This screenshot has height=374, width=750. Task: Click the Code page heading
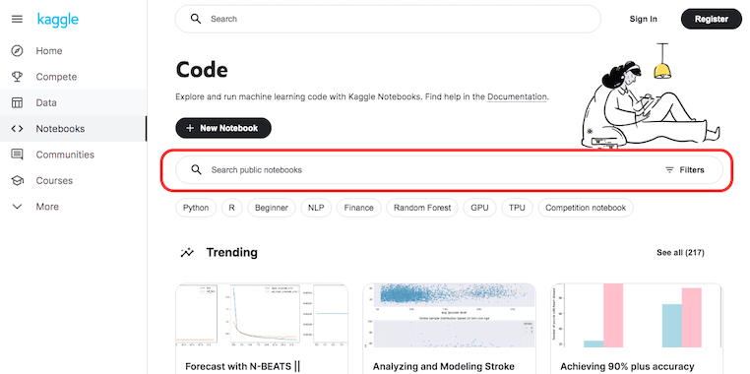[202, 70]
